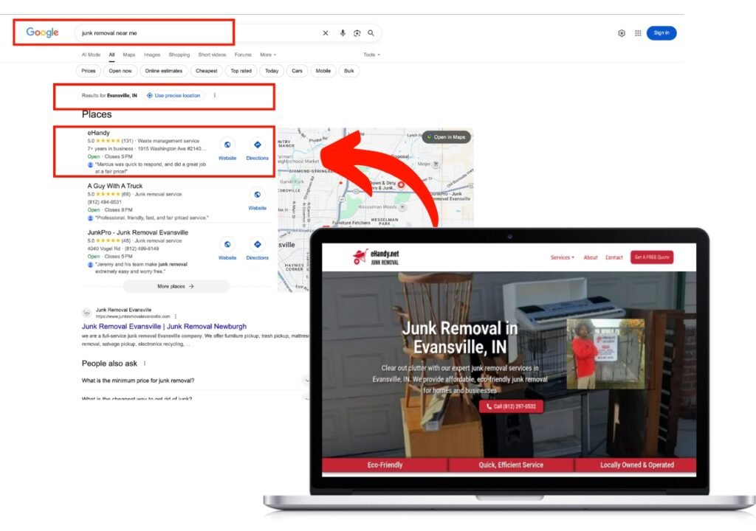Click the Junk Removal in Evansville, IN heading
This screenshot has height=531, width=756.
460,337
